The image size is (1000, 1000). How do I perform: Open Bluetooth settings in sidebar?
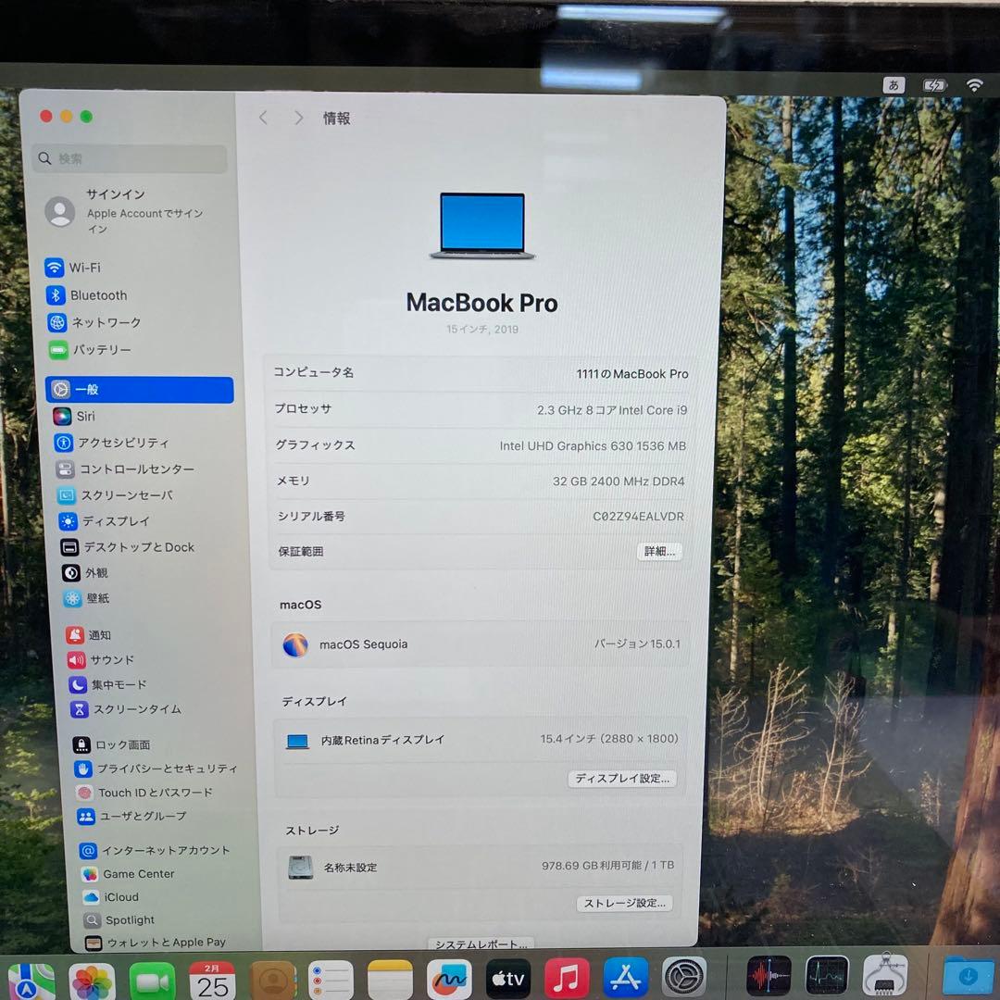coord(87,295)
